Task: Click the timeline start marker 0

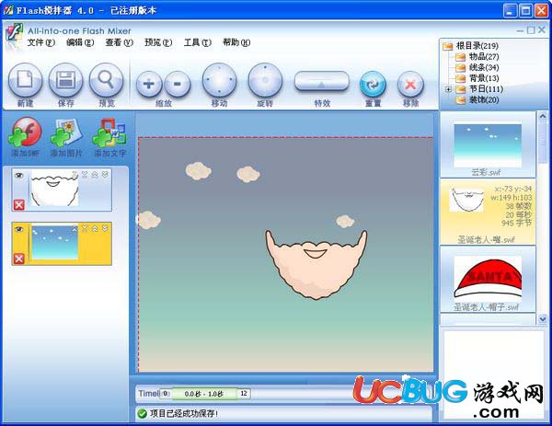Action: click(165, 394)
